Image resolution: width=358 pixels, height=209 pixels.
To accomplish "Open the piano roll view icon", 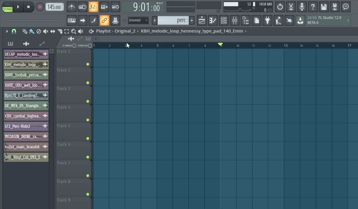I will (213, 21).
